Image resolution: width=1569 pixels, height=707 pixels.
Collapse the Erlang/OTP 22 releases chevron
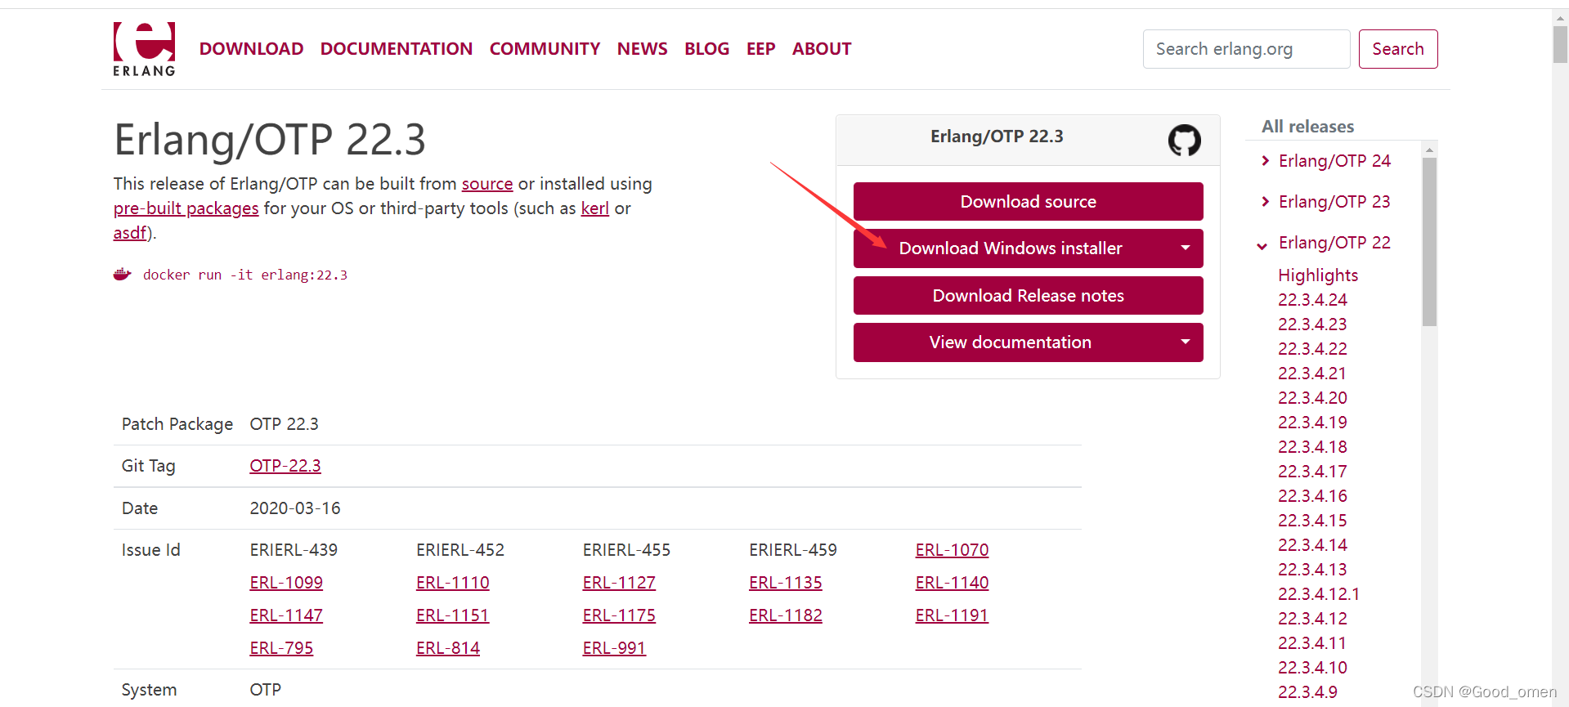(1262, 245)
